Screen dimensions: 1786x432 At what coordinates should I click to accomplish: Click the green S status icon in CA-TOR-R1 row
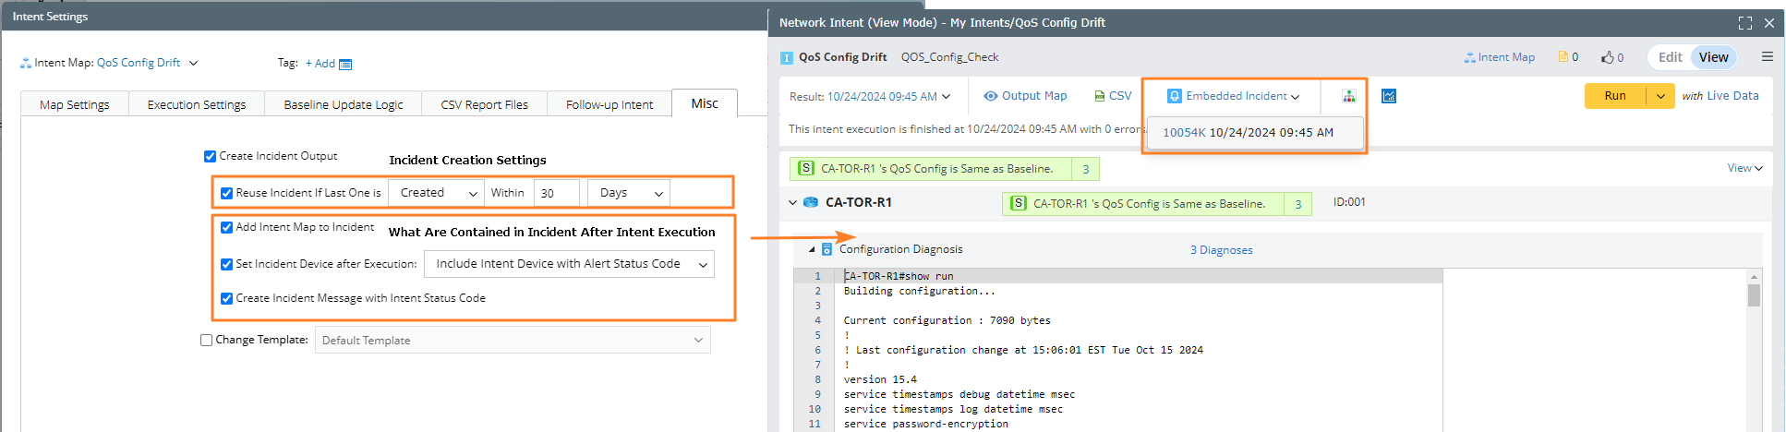(1019, 203)
